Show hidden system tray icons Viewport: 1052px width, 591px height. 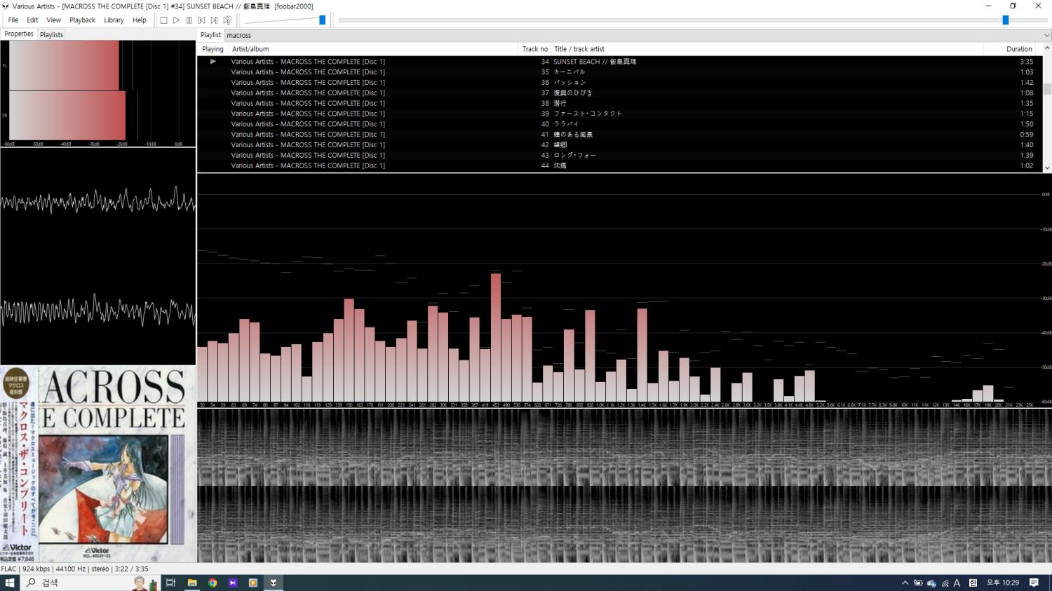(905, 583)
